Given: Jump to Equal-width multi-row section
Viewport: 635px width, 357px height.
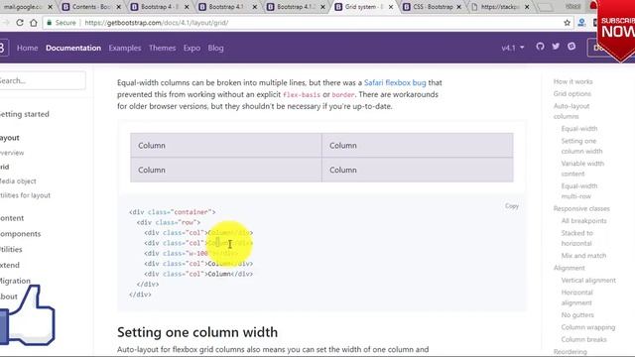Looking at the screenshot, I should (579, 191).
